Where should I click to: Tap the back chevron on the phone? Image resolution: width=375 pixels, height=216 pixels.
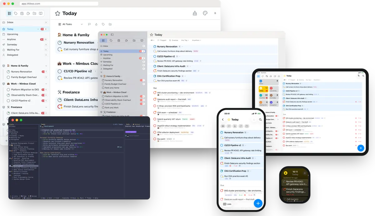coord(223,119)
